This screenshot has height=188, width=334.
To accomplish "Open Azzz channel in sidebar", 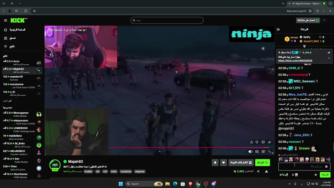I will pyautogui.click(x=22, y=63).
